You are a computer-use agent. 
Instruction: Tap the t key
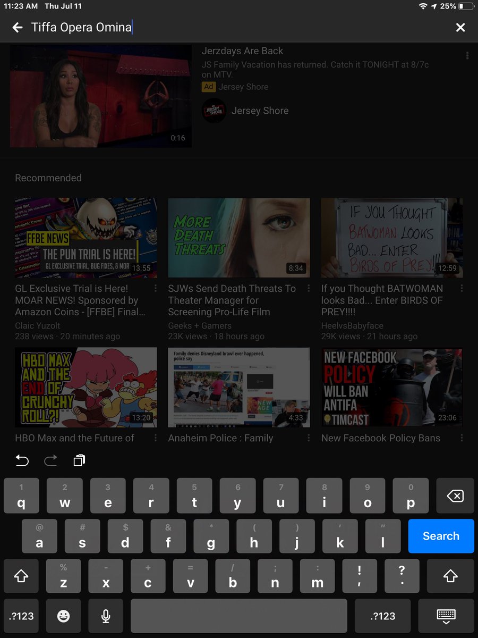click(194, 496)
